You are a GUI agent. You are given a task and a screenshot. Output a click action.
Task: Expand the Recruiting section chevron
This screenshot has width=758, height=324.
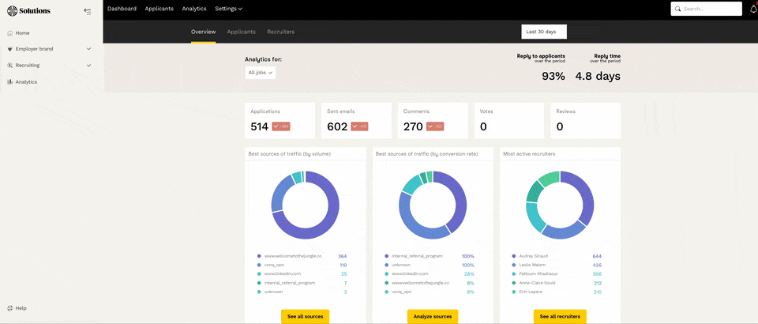click(x=88, y=66)
